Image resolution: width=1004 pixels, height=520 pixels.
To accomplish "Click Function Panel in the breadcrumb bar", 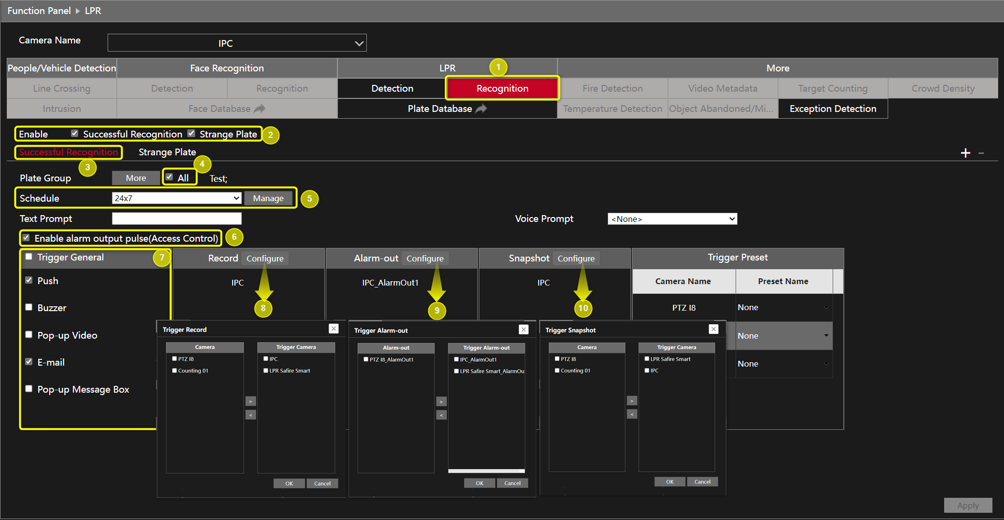I will (x=39, y=10).
